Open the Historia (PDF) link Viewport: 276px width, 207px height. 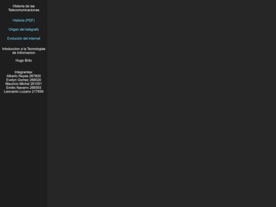coord(24,20)
